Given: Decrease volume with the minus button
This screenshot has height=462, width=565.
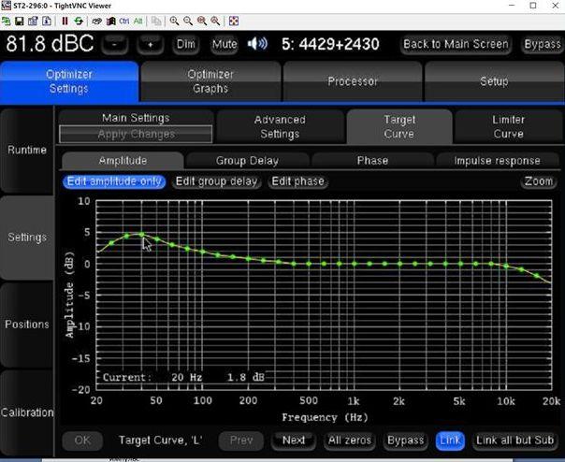Looking at the screenshot, I should click(x=114, y=44).
